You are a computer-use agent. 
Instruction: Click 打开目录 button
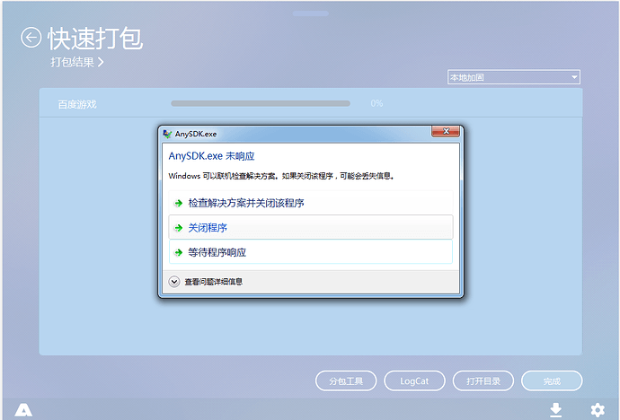(x=483, y=381)
